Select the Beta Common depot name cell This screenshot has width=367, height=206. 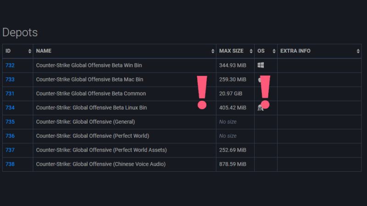(91, 94)
